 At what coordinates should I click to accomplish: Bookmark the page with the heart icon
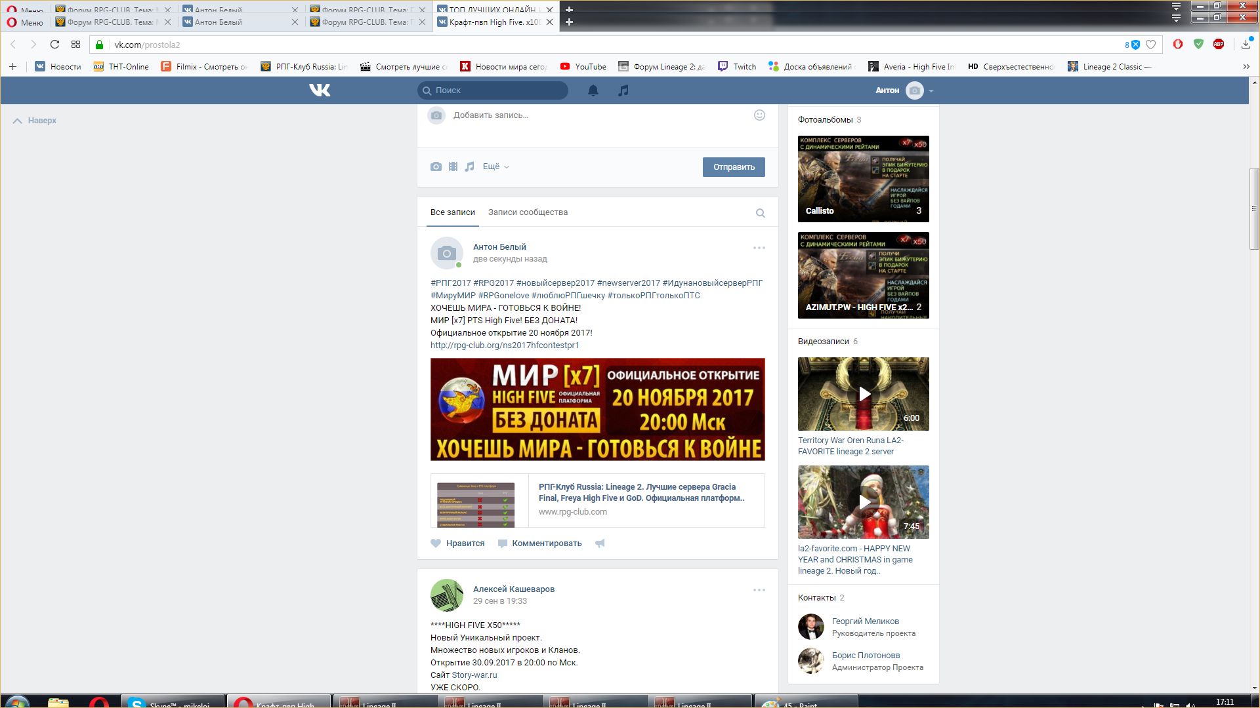tap(1150, 45)
